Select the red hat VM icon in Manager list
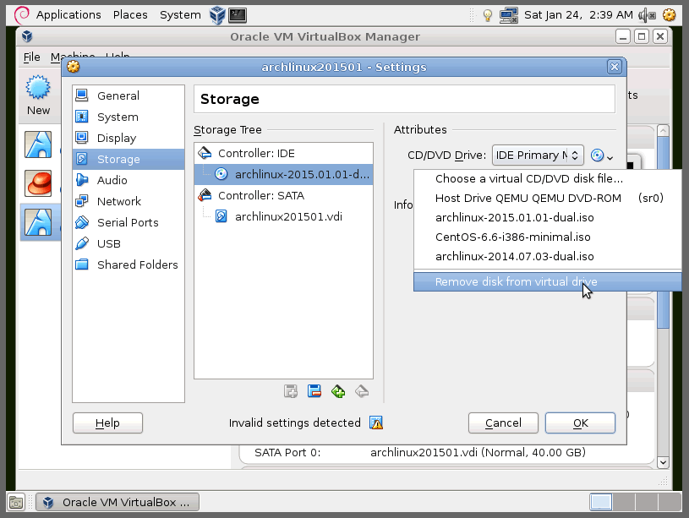 point(38,183)
